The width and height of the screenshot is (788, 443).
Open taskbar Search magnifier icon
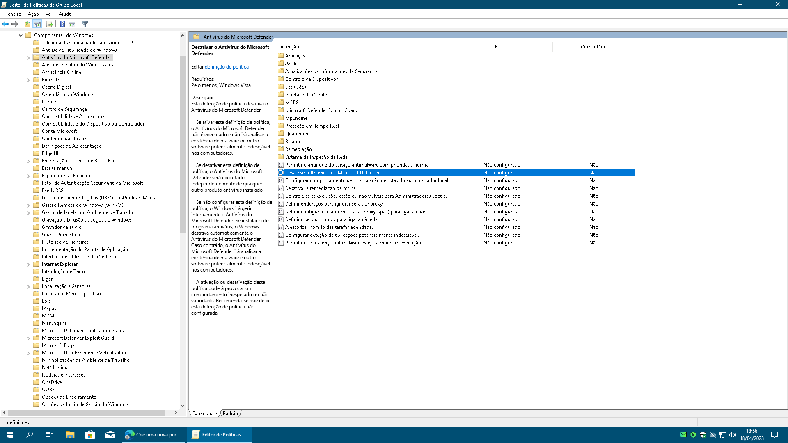point(30,435)
